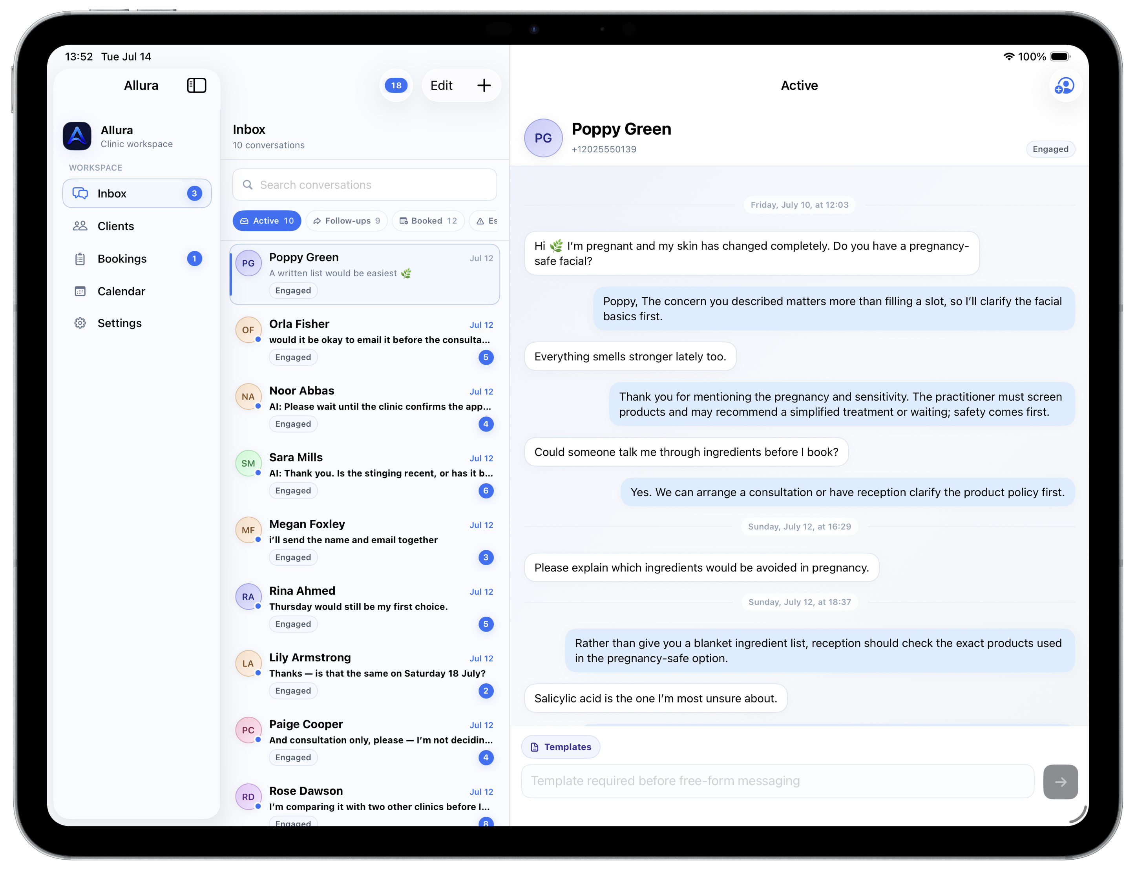The width and height of the screenshot is (1136, 871).
Task: Open Inbox in the sidebar
Action: (x=137, y=194)
